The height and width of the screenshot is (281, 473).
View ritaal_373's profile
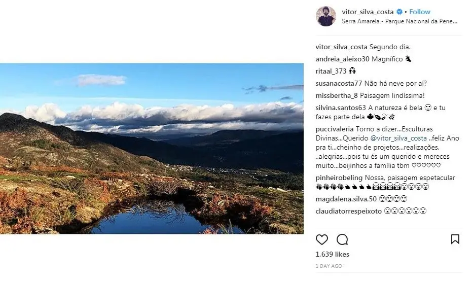pos(331,71)
